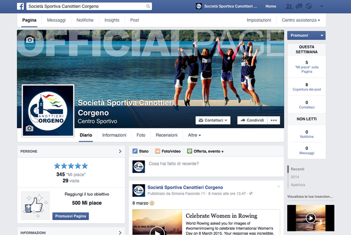Jump to 2014 in timeline
This screenshot has height=235, width=351.
pyautogui.click(x=295, y=177)
